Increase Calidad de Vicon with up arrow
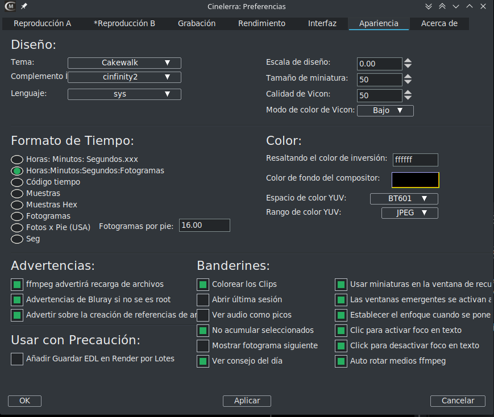The height and width of the screenshot is (417, 494). 408,93
